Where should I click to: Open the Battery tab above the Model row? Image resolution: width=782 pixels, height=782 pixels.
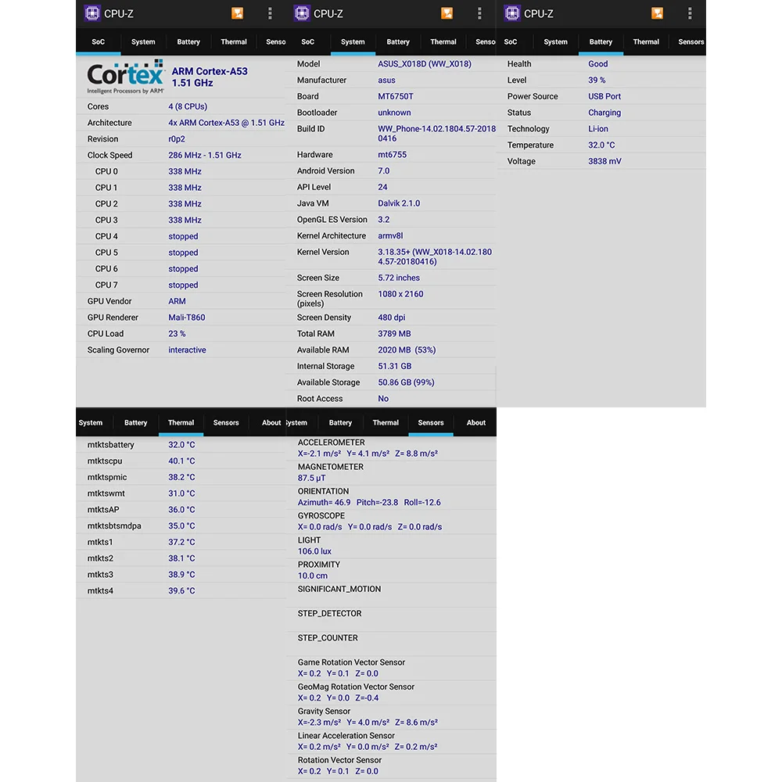(398, 42)
